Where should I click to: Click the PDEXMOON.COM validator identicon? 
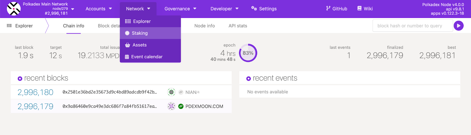coord(171,106)
